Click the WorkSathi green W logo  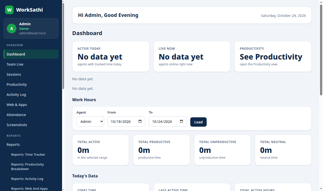9,10
